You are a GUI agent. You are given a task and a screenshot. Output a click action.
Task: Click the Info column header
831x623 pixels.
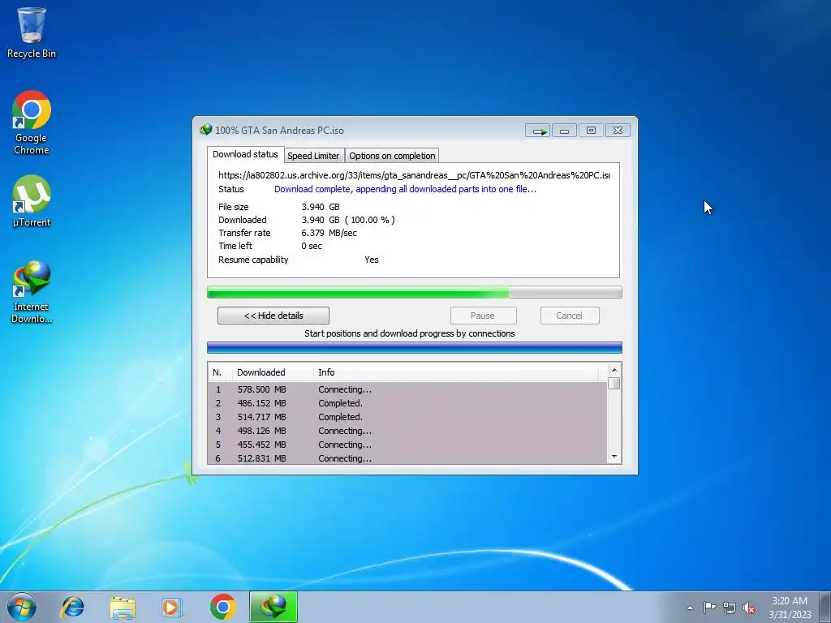pyautogui.click(x=456, y=372)
